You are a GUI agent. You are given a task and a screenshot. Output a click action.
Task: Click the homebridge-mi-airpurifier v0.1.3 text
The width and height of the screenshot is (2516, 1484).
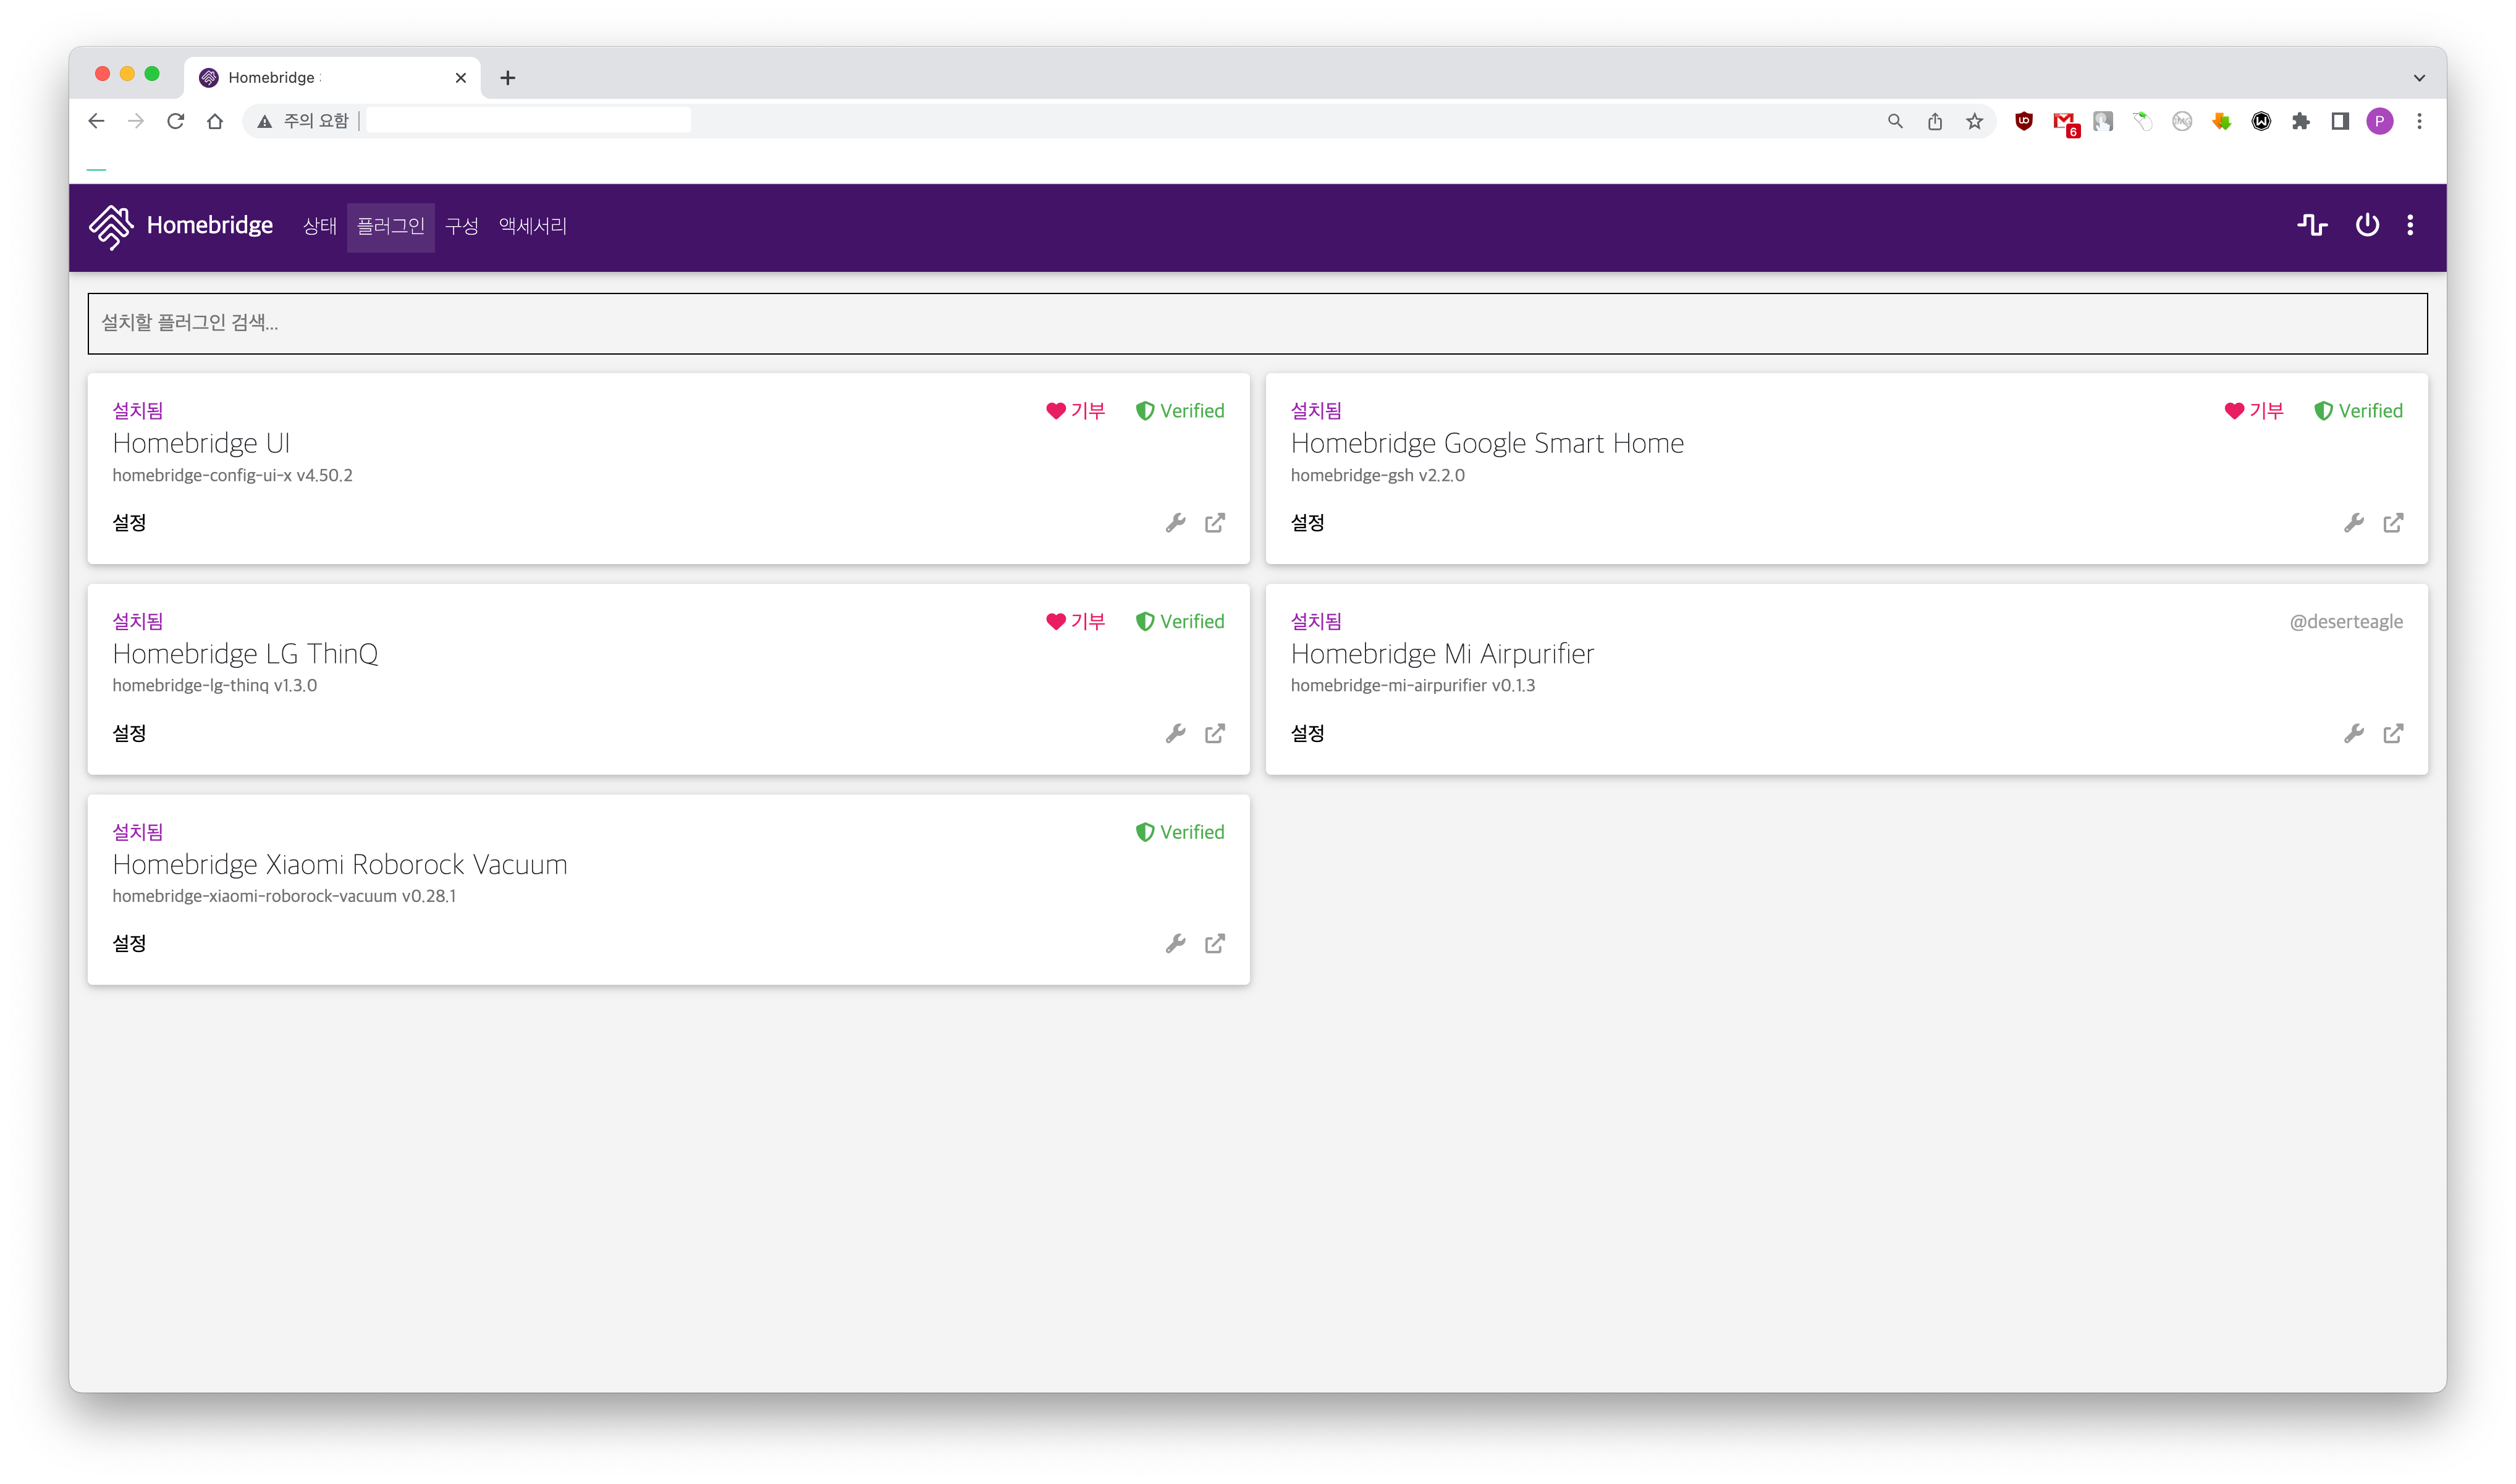[1412, 686]
